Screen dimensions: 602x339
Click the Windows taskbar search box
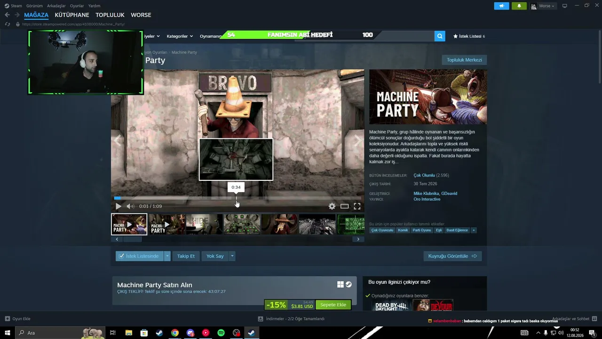[60, 333]
